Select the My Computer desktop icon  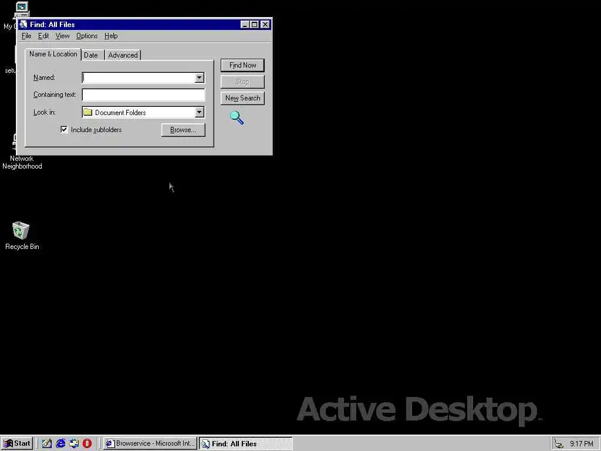pos(21,9)
